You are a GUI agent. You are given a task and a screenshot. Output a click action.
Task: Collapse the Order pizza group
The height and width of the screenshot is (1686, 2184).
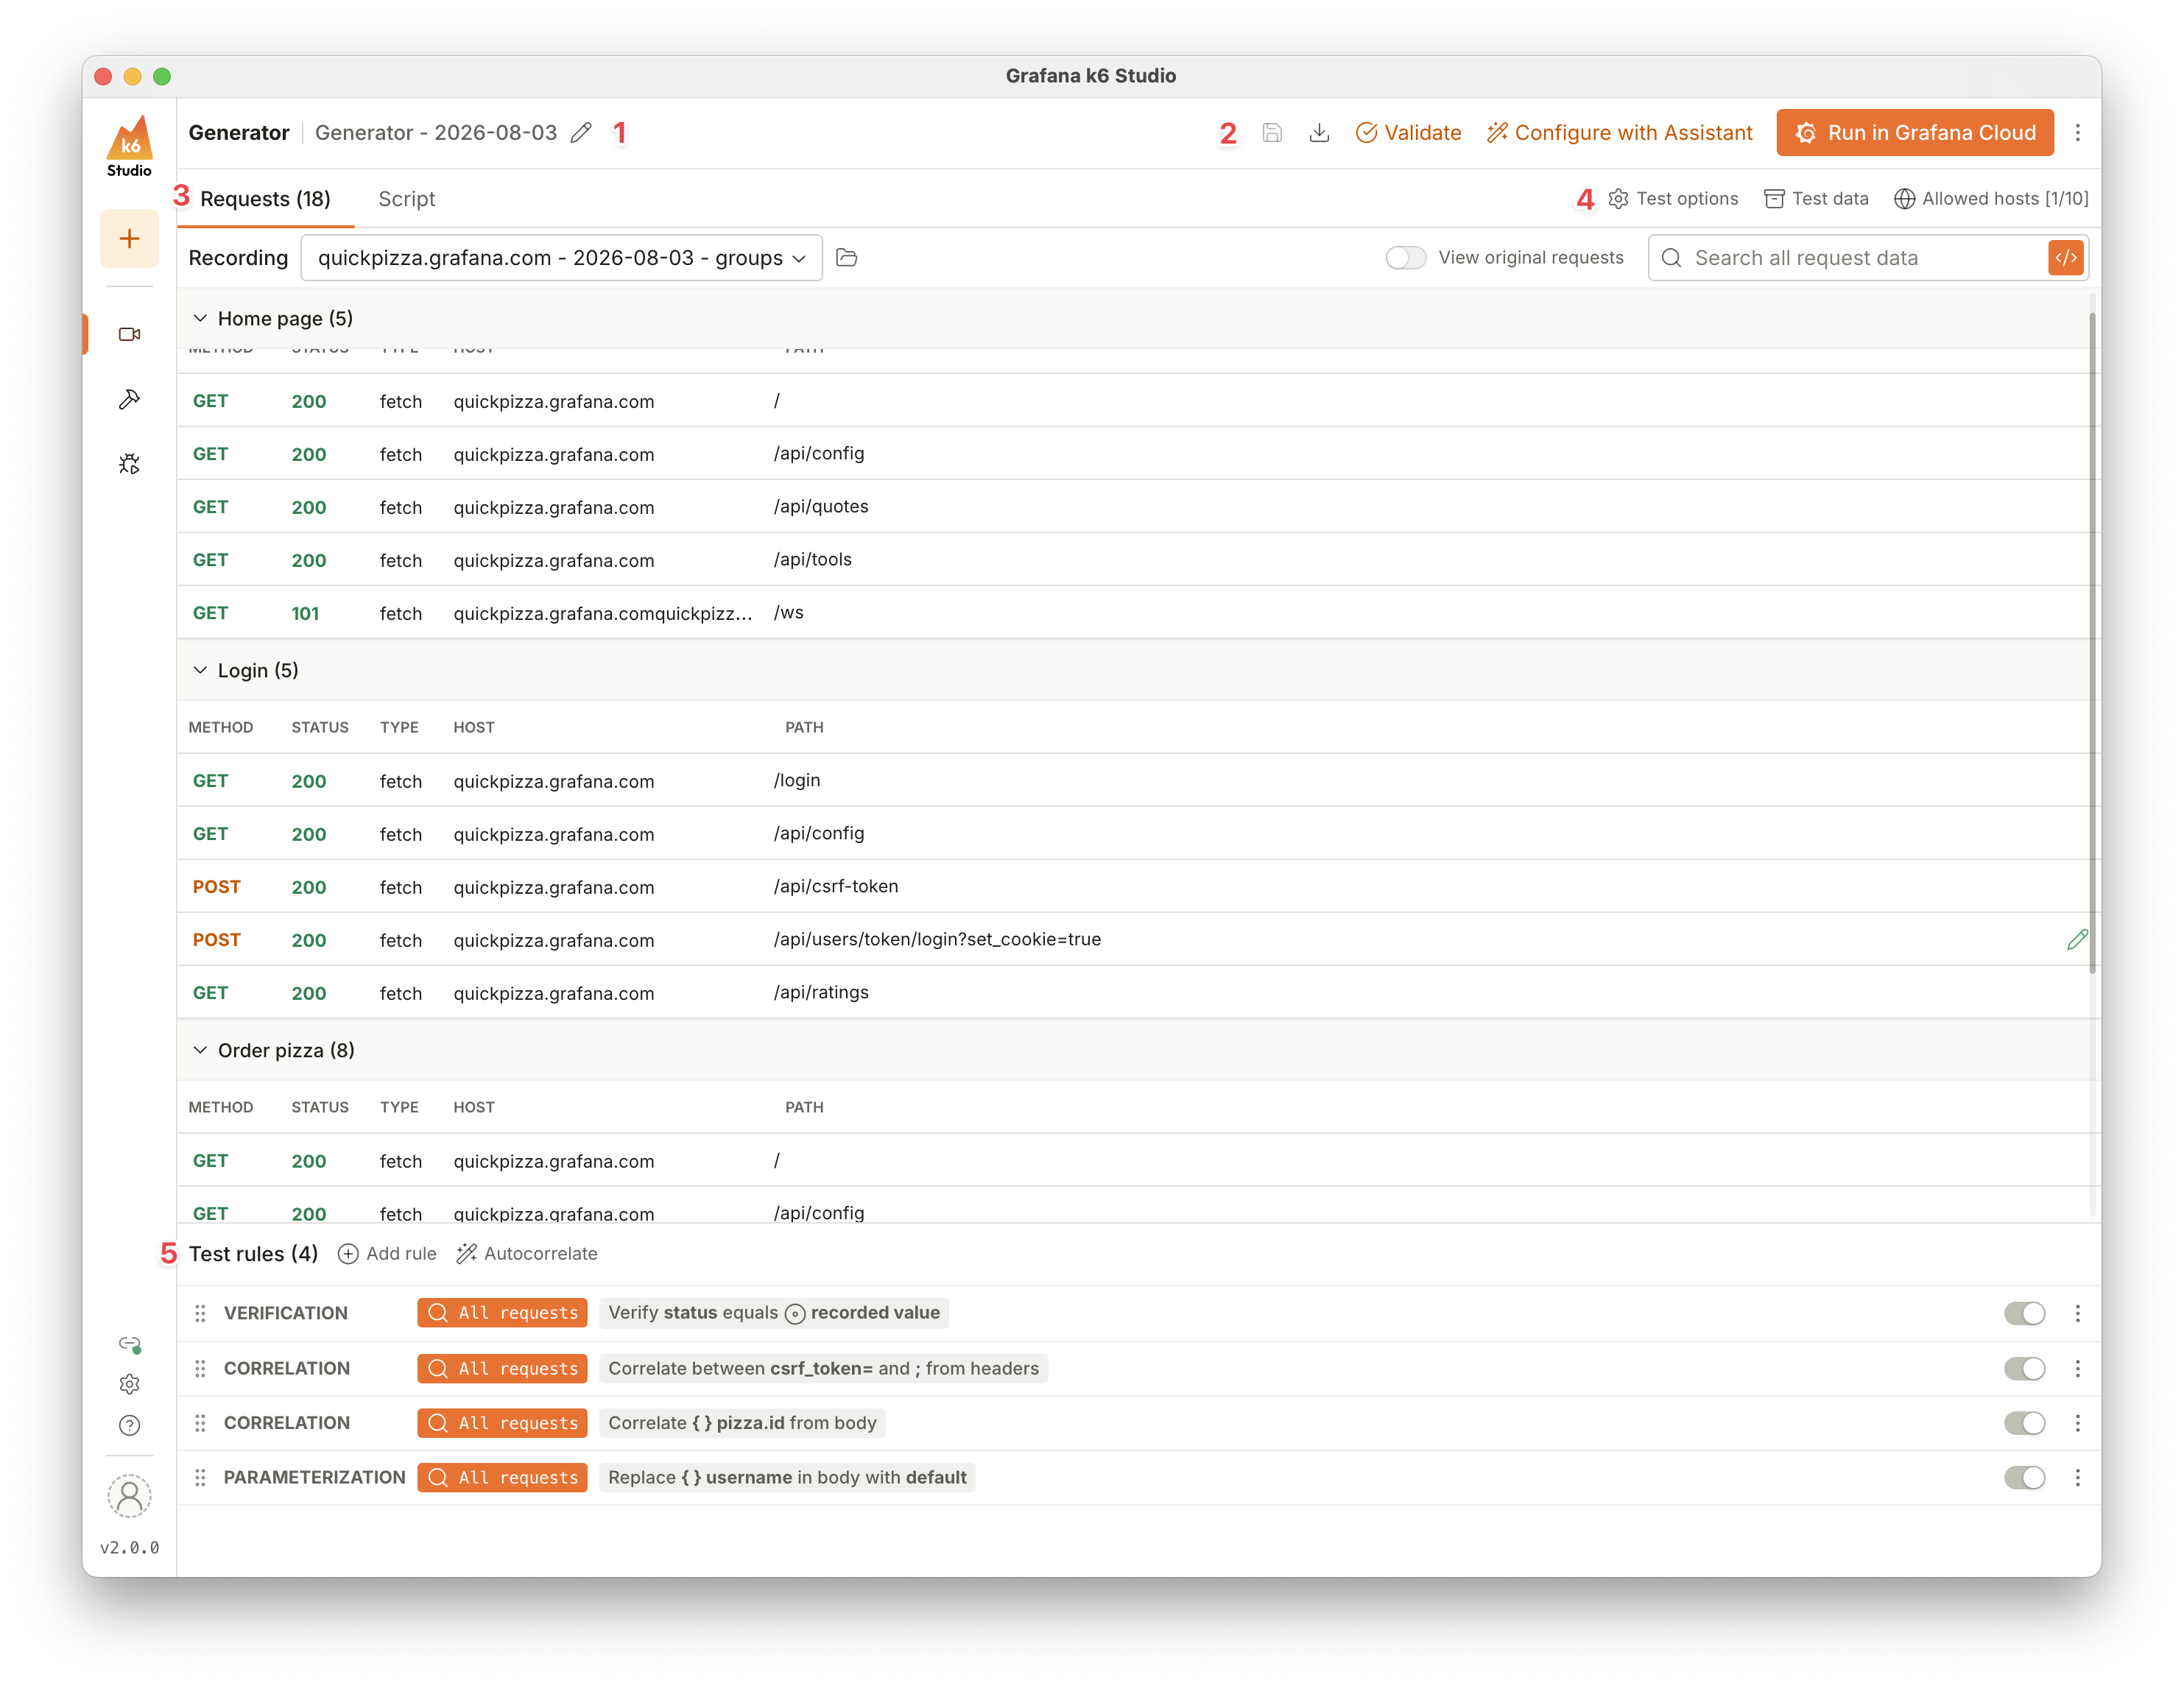coord(200,1050)
